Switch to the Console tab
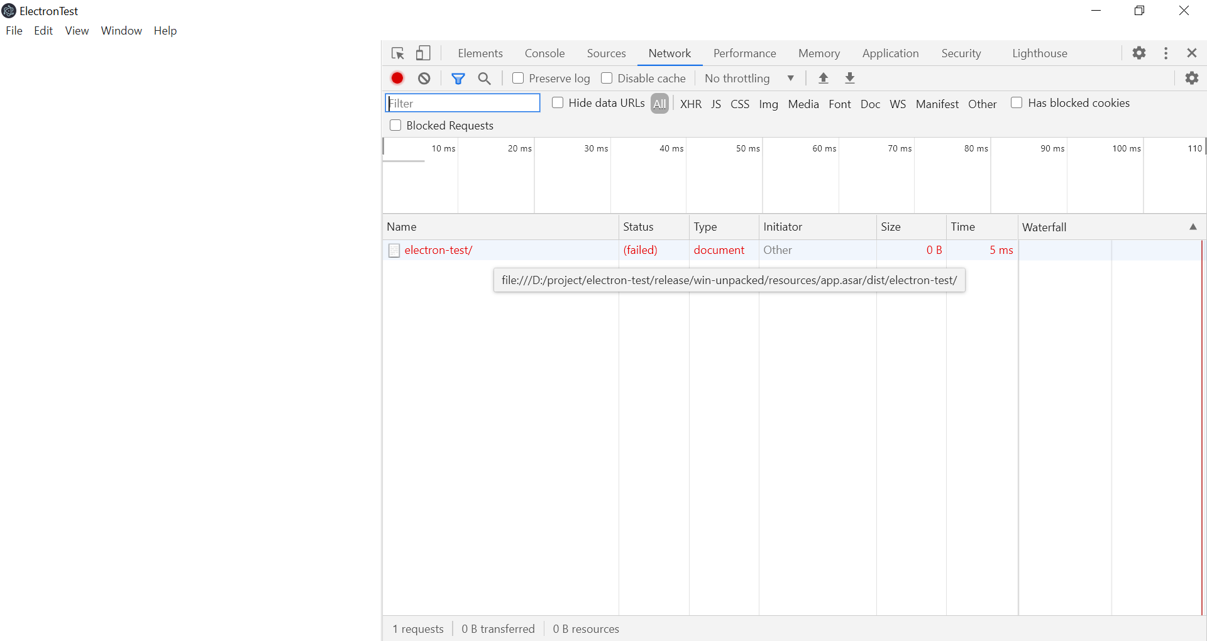This screenshot has width=1207, height=641. point(544,53)
